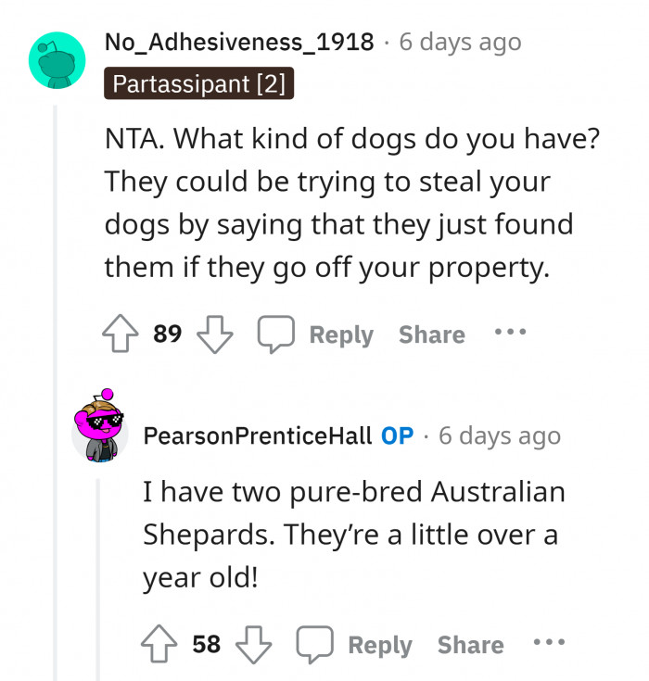
Task: Downvote the Australian Shepards reply
Action: click(x=253, y=644)
